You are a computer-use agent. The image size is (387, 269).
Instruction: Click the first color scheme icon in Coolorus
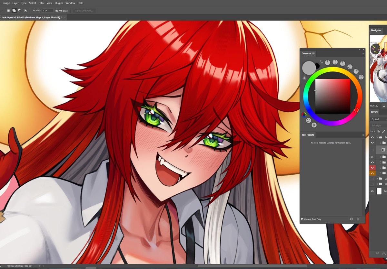327,62
